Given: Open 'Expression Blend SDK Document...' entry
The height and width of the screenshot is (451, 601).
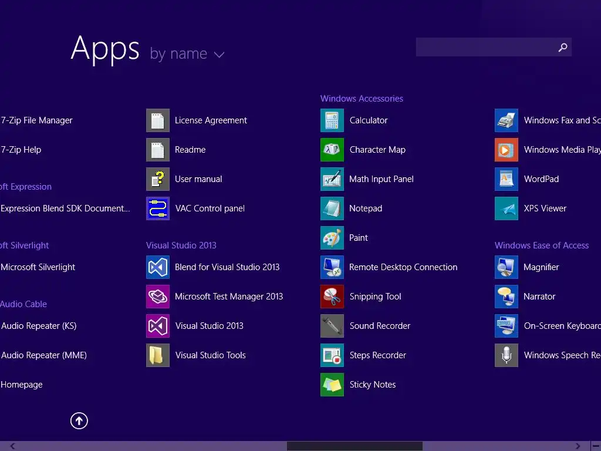Looking at the screenshot, I should click(65, 208).
